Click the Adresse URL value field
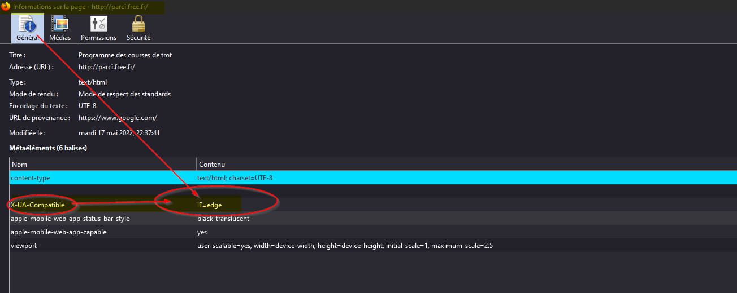This screenshot has width=737, height=293. 107,67
